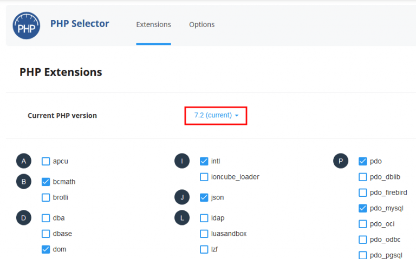Click the caret arrow beside 7.2 (current)
This screenshot has height=259, width=416.
[237, 116]
